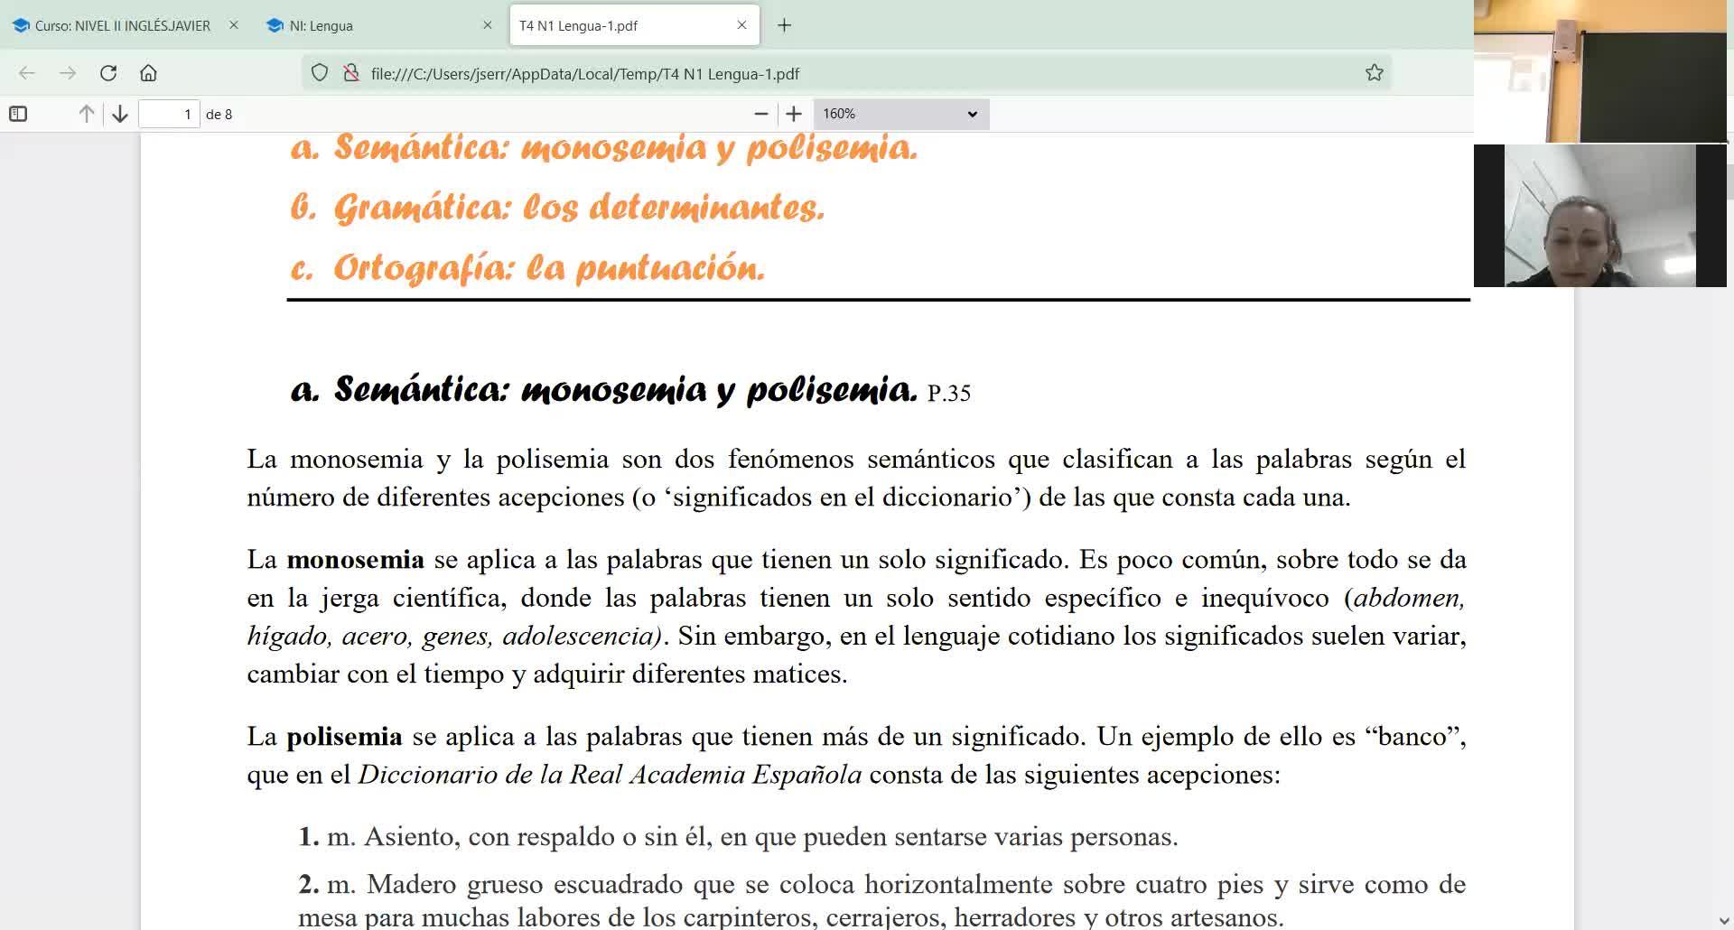Click definition '2. m. Madero grueso escuadrado'

click(881, 900)
